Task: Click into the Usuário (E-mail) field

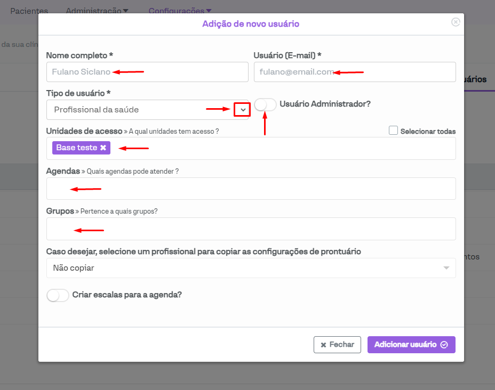Action: pos(355,72)
